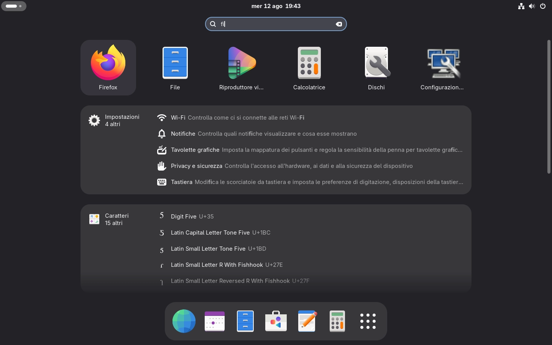
Task: Open the date and time menu
Action: (x=276, y=6)
